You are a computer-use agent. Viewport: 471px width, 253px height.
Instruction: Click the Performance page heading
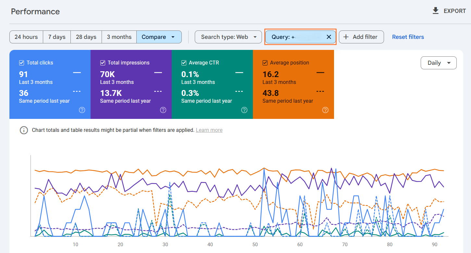(x=35, y=12)
